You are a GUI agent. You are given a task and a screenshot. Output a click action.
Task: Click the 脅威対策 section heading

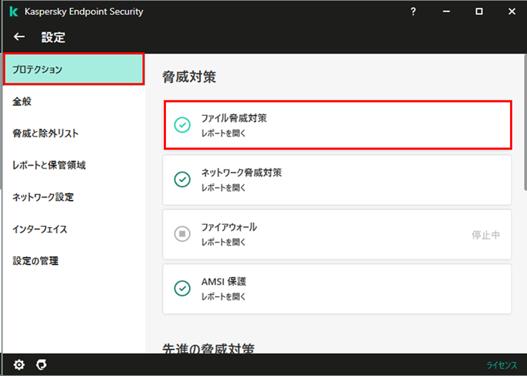pos(189,77)
